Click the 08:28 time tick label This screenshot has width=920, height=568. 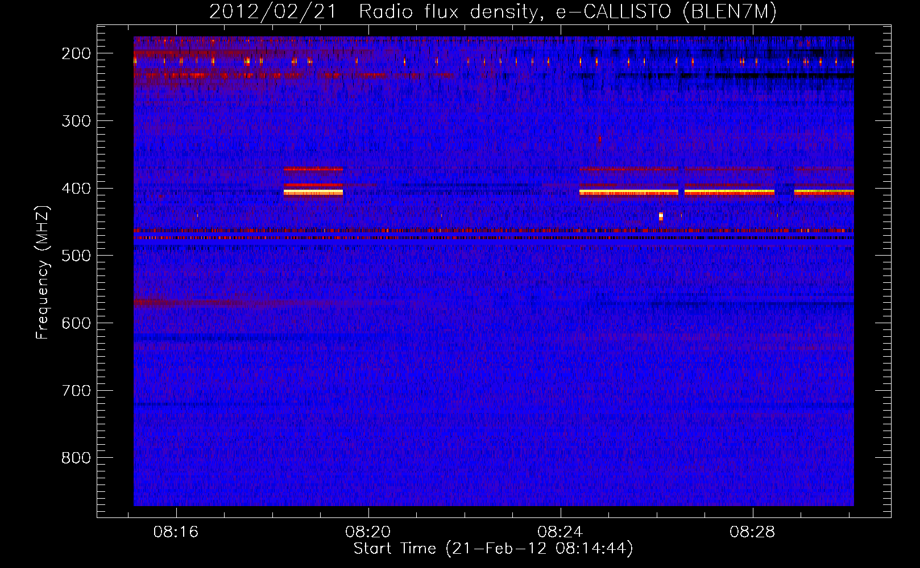click(x=752, y=532)
